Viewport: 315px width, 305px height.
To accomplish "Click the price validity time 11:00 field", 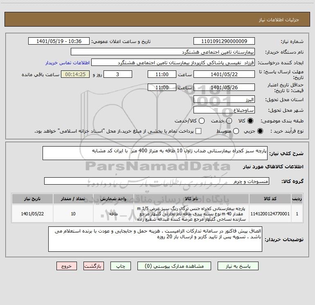I will pos(162,87).
